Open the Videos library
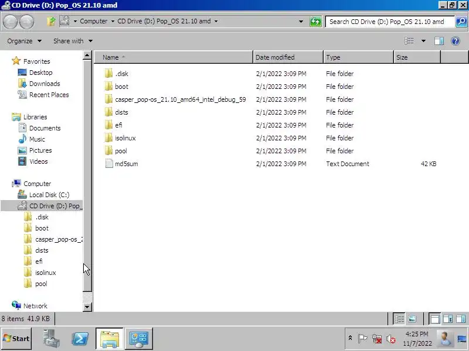The width and height of the screenshot is (469, 351). click(38, 161)
